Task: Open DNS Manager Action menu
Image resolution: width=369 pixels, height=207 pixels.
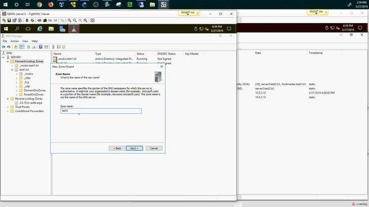Action: coord(14,41)
